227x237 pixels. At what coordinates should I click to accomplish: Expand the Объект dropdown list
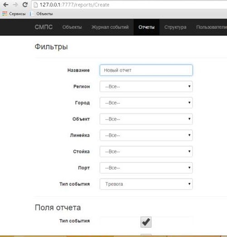click(146, 119)
